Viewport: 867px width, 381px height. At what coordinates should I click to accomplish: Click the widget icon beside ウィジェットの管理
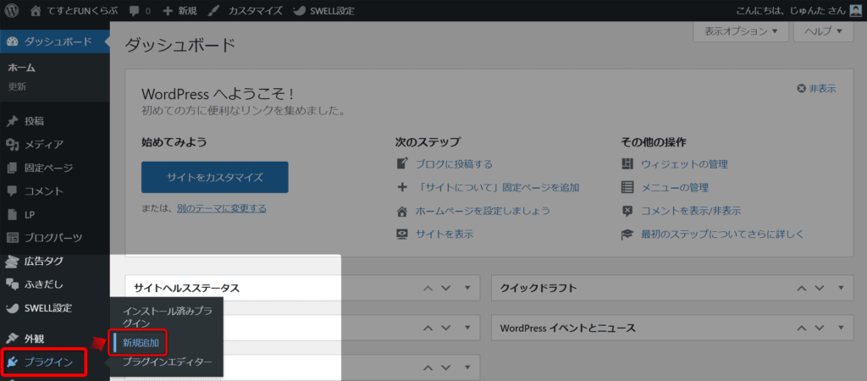pyautogui.click(x=627, y=163)
